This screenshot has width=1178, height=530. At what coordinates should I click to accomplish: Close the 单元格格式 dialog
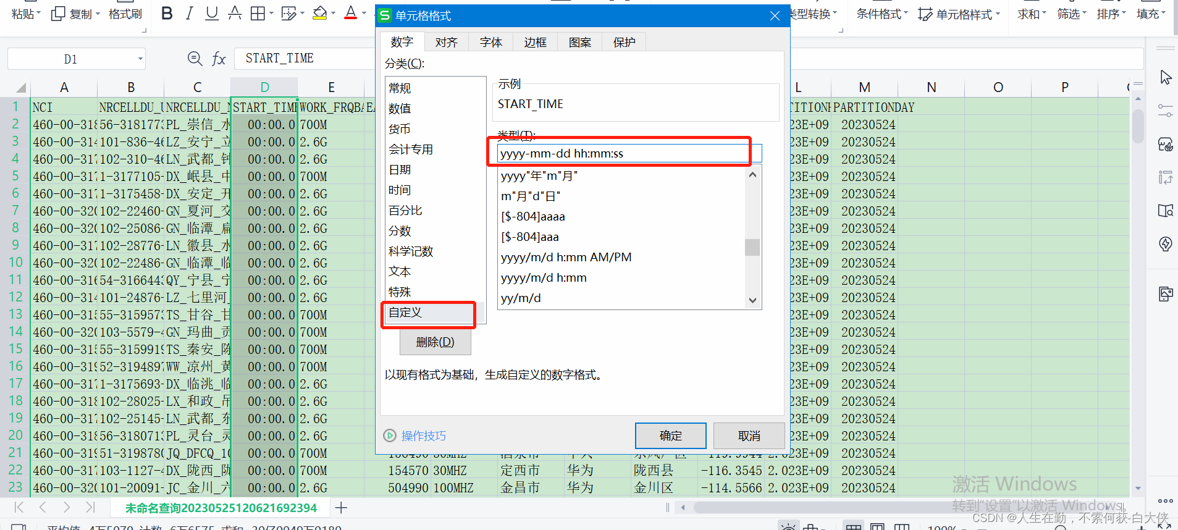(x=775, y=16)
